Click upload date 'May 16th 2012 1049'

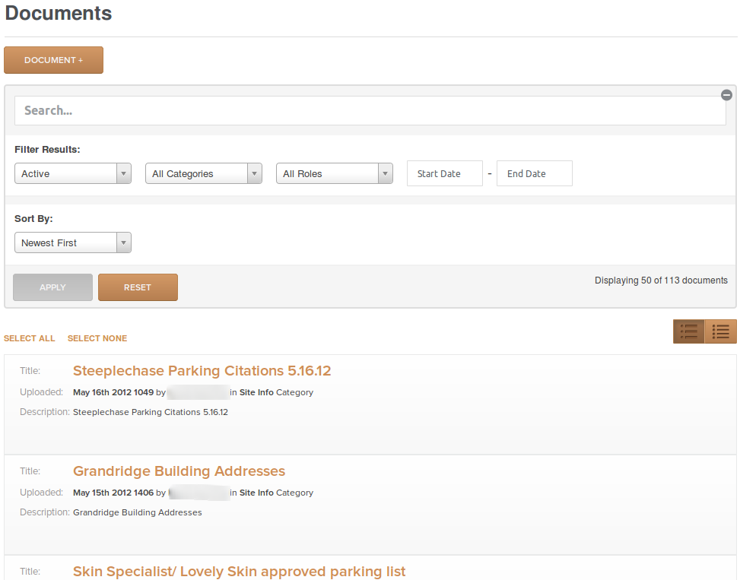tap(113, 392)
